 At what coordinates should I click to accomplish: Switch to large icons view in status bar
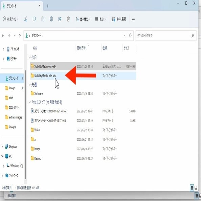pyautogui.click(x=196, y=188)
